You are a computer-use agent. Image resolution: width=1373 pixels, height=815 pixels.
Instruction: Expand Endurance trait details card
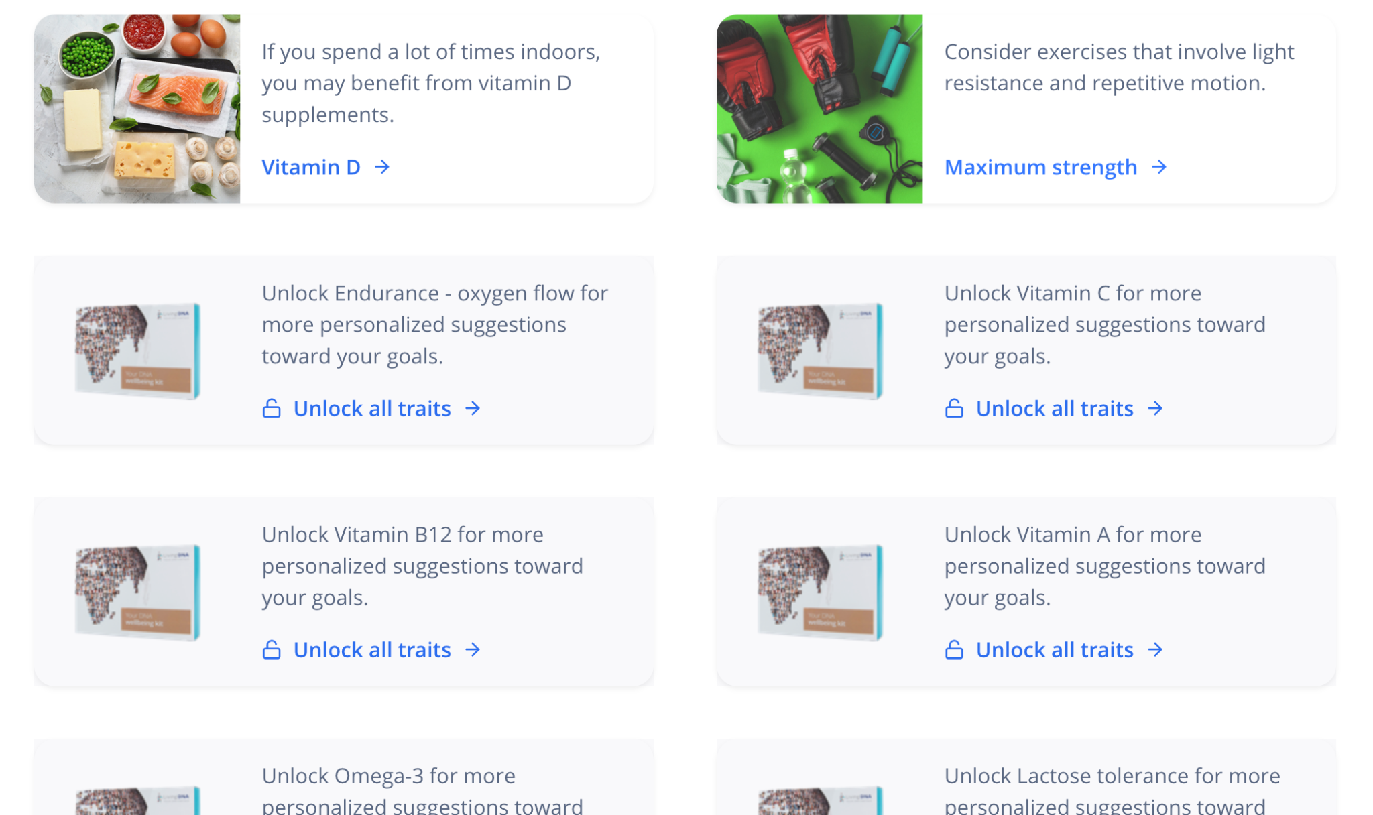[x=371, y=407]
